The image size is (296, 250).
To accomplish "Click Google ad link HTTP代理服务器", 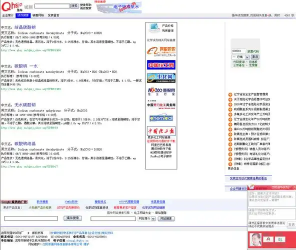I will (x=129, y=201).
